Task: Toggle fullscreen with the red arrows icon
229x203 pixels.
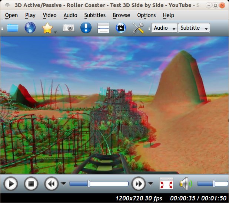Action: 166,183
